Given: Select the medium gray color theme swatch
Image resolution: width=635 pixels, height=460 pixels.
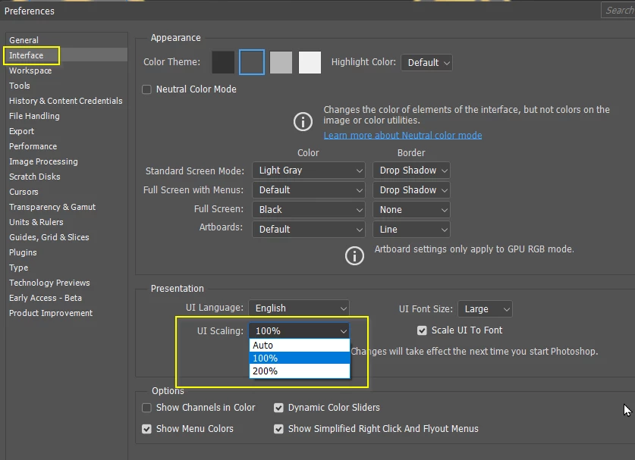Looking at the screenshot, I should [281, 62].
